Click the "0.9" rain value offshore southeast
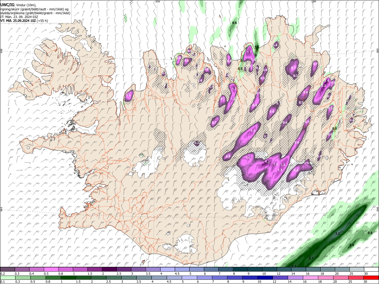 (352, 245)
